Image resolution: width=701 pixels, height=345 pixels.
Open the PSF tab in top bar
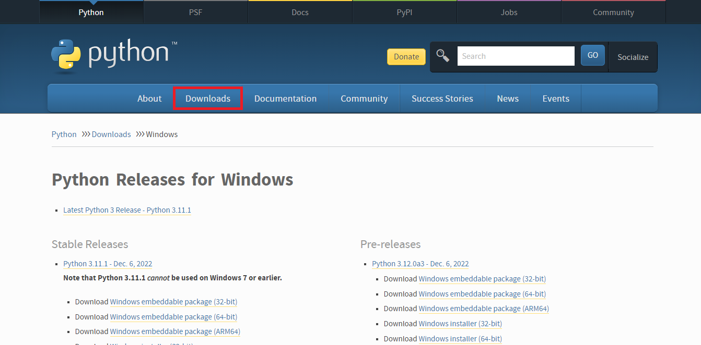tap(195, 13)
